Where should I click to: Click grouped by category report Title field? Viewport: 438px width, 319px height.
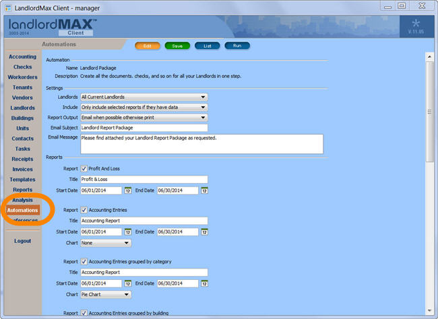pos(144,273)
